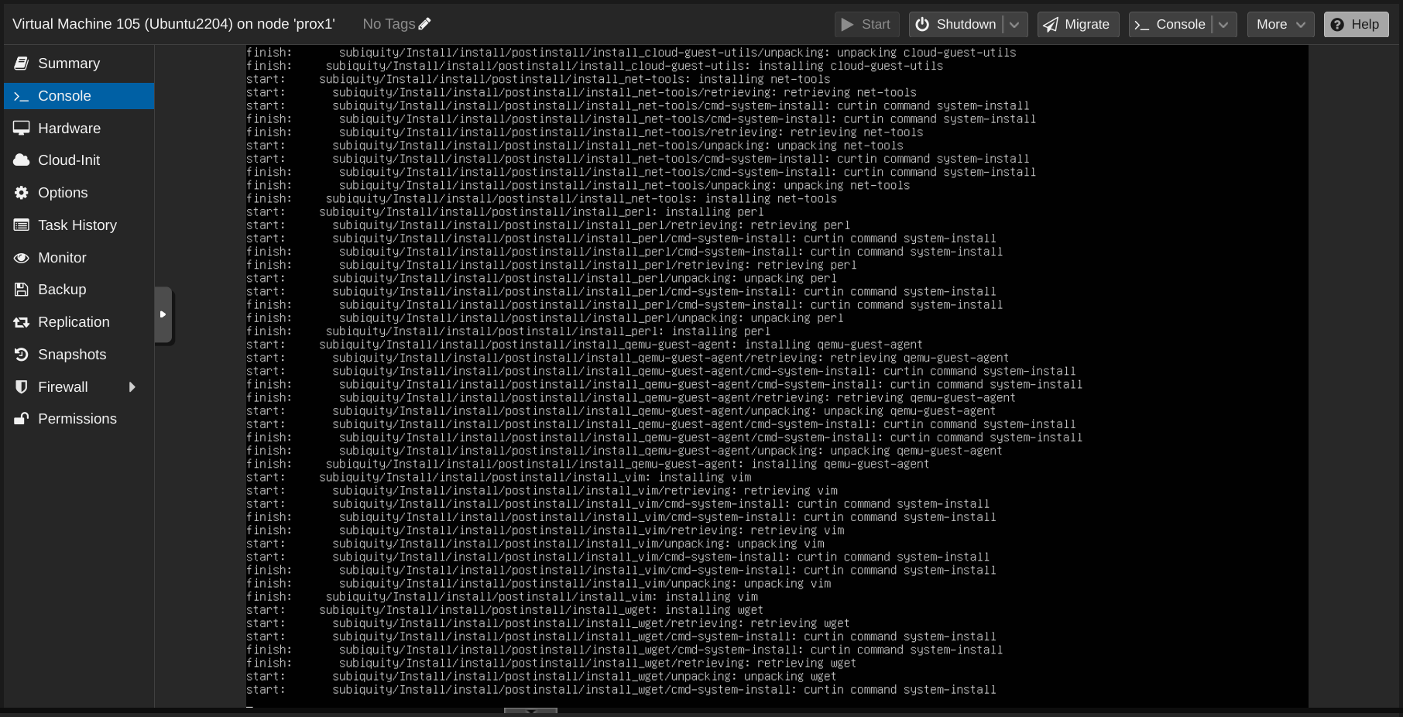Click the VM 105 title text
This screenshot has height=717, width=1403.
tap(173, 24)
